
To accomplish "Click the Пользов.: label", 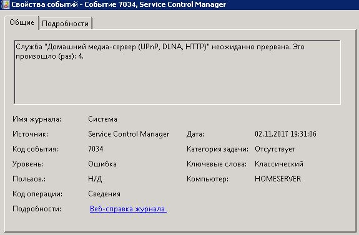I will tap(29, 179).
